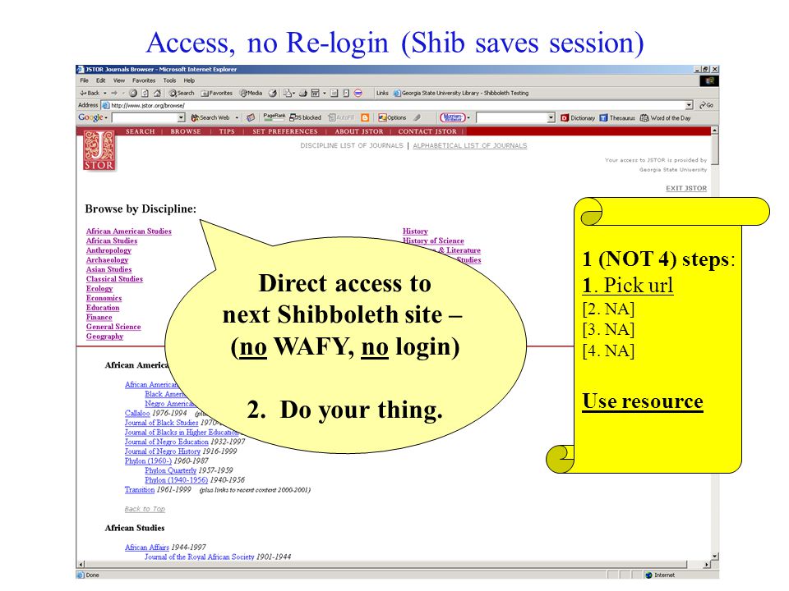Open the Mail toolbar icon
Viewport: 789px width, 591px height.
(288, 93)
